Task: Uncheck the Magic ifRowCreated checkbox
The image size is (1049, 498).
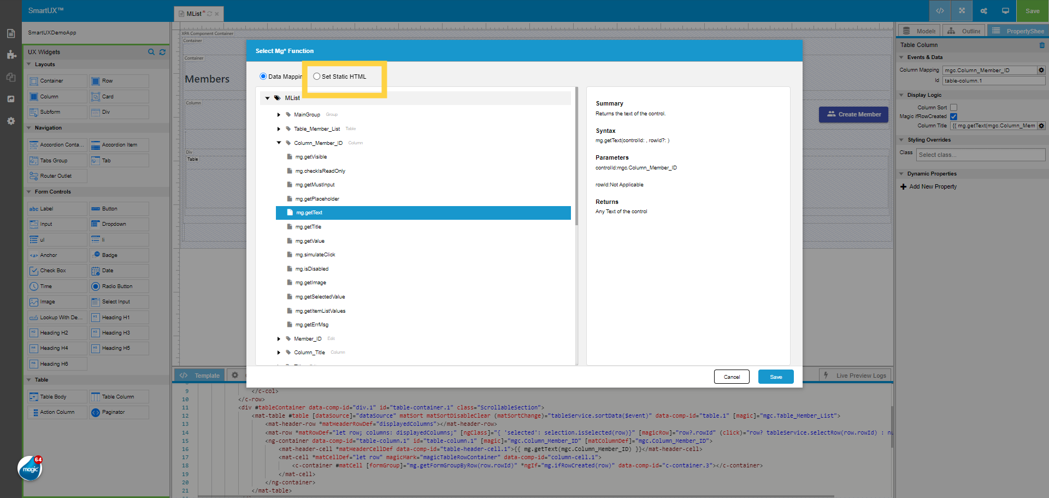Action: [953, 116]
